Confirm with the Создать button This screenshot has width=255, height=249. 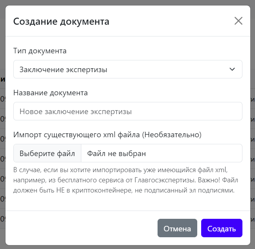pos(222,229)
